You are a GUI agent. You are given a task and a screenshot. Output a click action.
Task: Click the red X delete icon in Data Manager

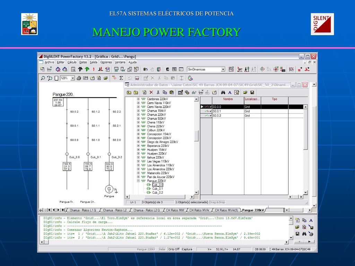(x=151, y=92)
